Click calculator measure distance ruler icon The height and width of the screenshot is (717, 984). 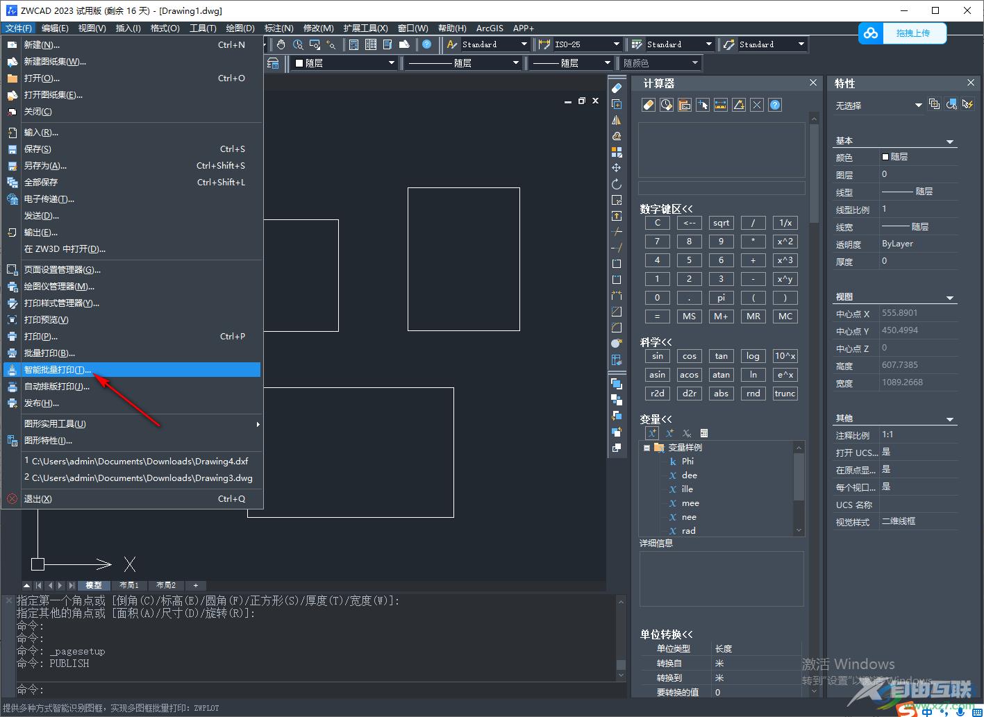(x=721, y=105)
